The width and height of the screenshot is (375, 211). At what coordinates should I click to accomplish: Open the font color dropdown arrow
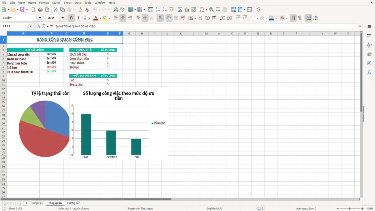tap(100, 18)
